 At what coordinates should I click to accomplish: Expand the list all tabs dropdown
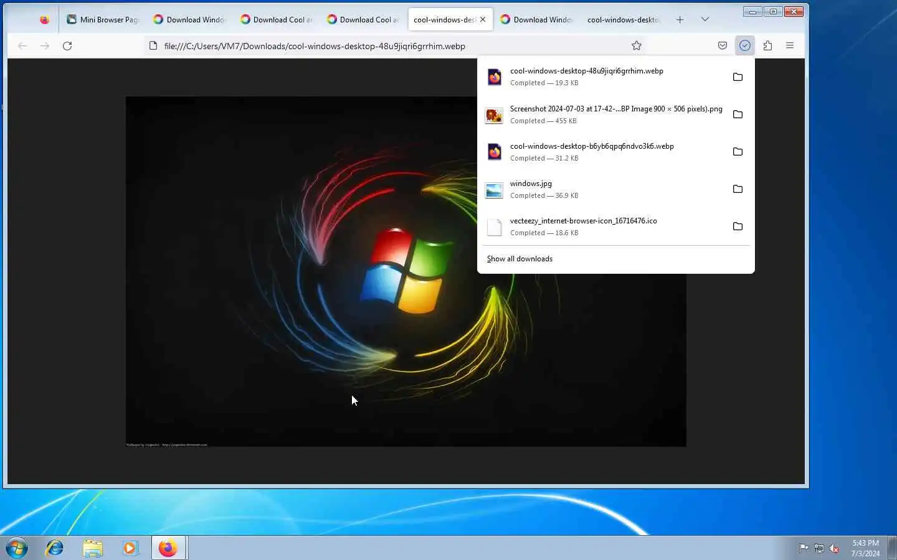[705, 19]
